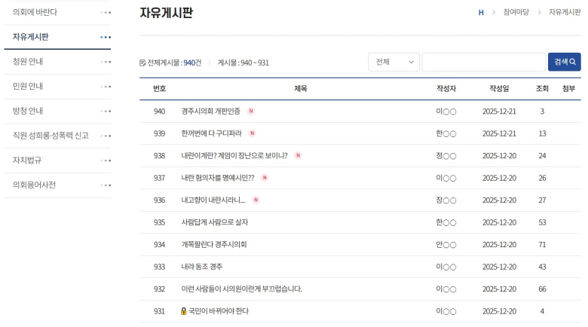Screen dimensions: 588x327
Task: Click the new-post badge on post 938
Action: click(298, 156)
